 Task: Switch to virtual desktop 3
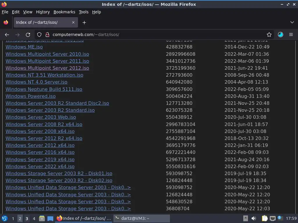click(x=27, y=219)
